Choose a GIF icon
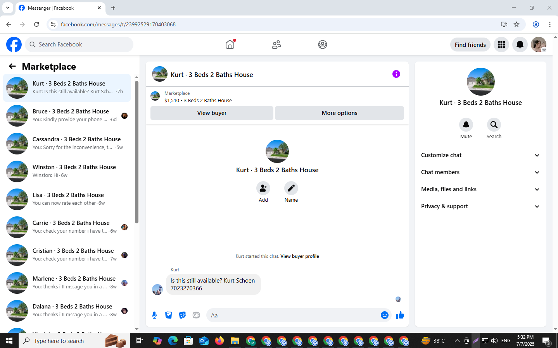 pyautogui.click(x=196, y=315)
